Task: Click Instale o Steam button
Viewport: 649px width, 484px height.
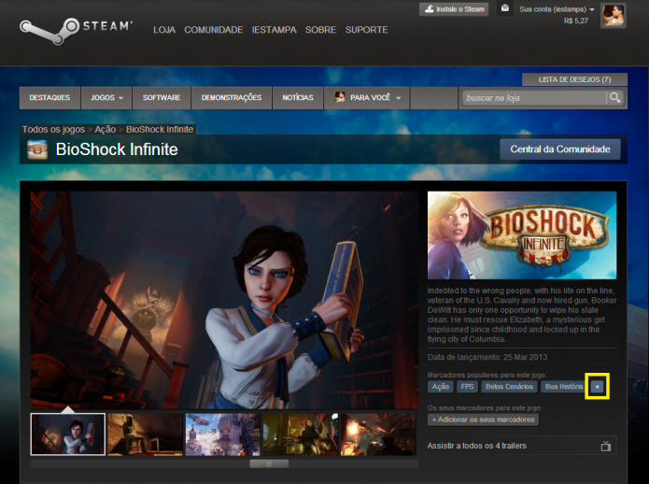Action: point(454,9)
